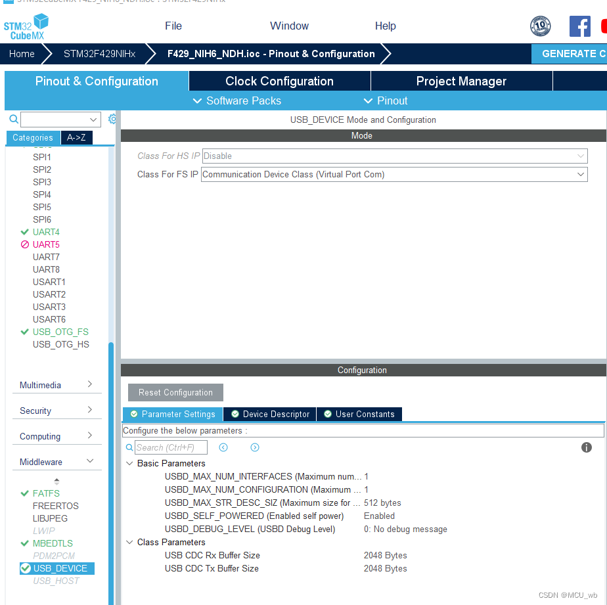Show the parameter info icon
The height and width of the screenshot is (605, 607).
point(586,447)
